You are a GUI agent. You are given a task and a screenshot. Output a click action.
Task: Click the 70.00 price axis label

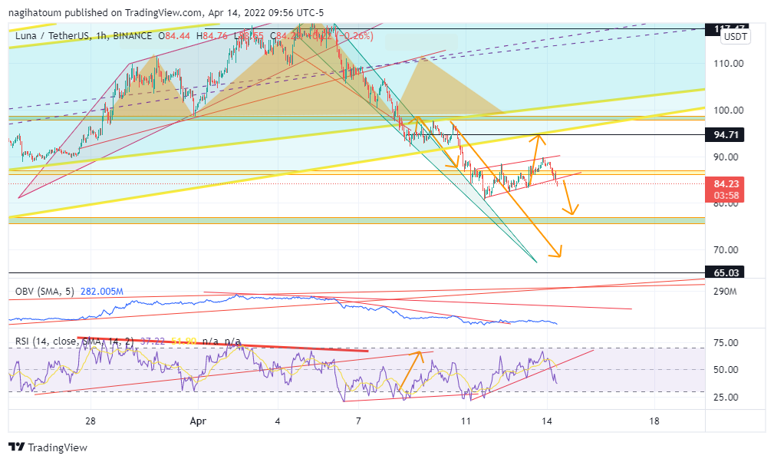click(726, 249)
